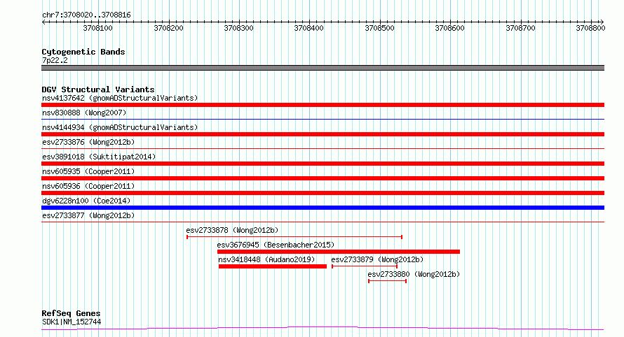
Task: Click the right arrow end of the ruler
Action: click(602, 22)
